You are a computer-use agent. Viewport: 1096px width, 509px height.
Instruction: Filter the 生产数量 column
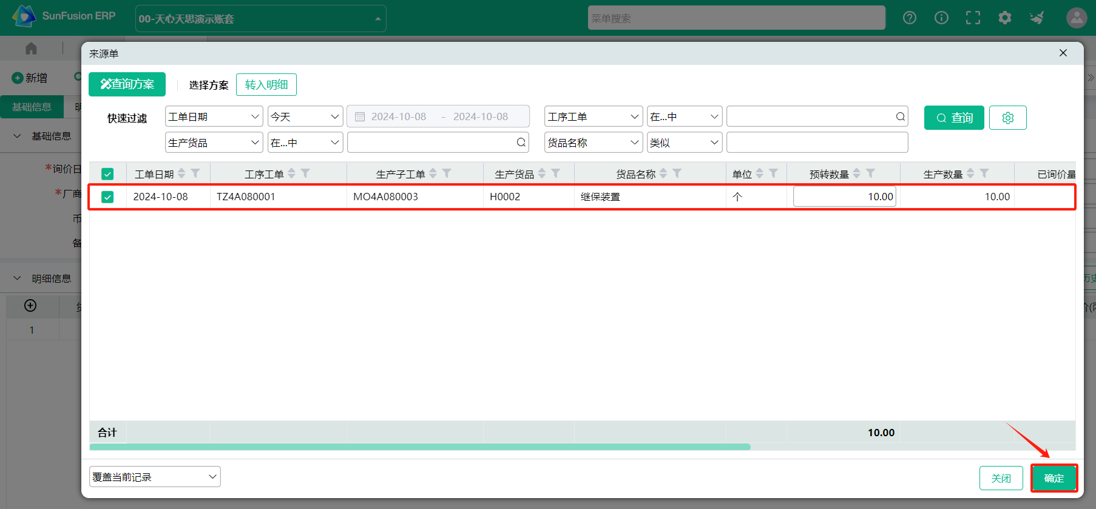tap(984, 174)
